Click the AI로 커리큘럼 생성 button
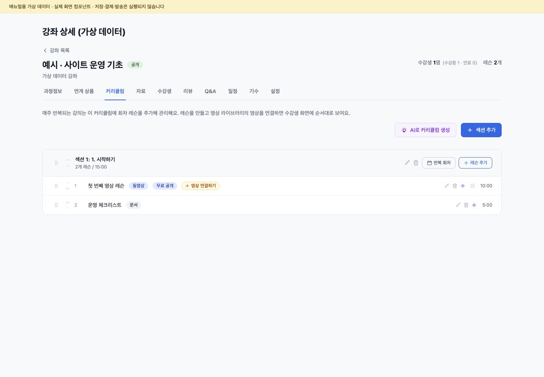This screenshot has width=544, height=377. pos(425,130)
